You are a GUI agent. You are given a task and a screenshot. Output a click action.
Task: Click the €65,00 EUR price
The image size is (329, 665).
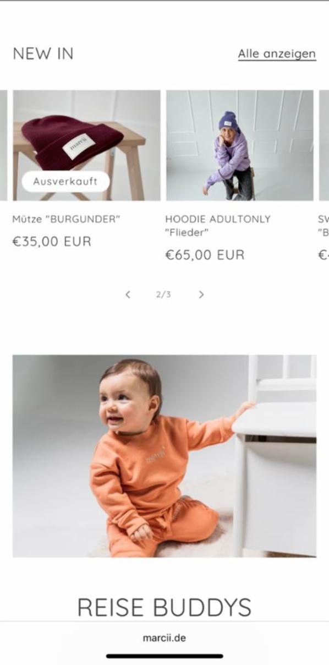click(205, 255)
